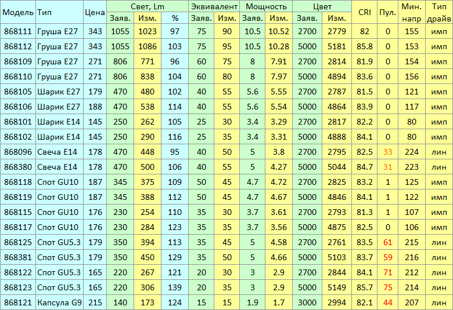Click red pulsation value 75
453x310 pixels.
coord(388,287)
